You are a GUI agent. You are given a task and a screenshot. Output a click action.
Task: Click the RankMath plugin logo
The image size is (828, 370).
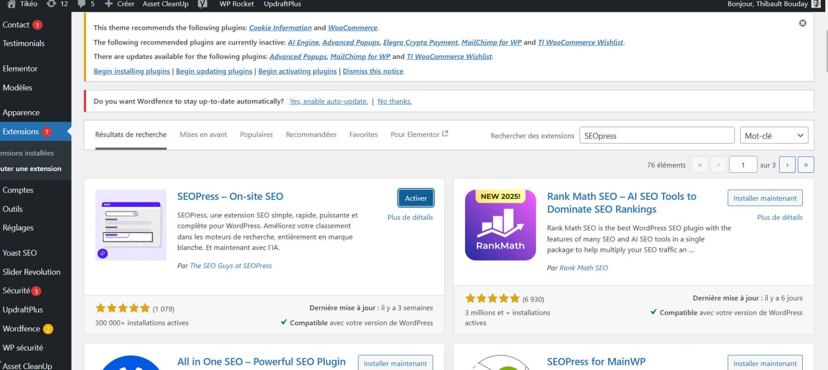tap(500, 225)
